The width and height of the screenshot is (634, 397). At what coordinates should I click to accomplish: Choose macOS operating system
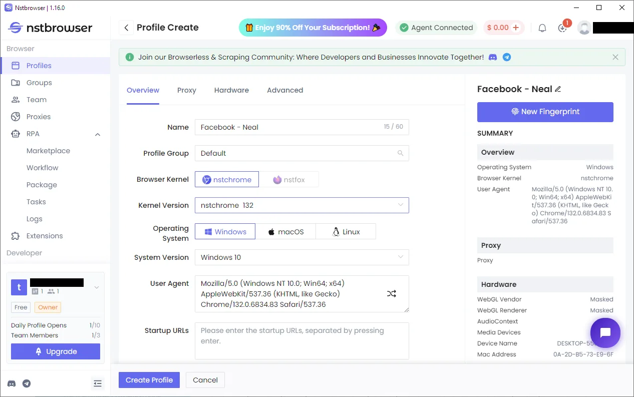[285, 231]
